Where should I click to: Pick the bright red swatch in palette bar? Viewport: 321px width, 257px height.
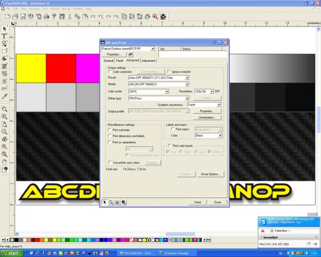(38, 240)
